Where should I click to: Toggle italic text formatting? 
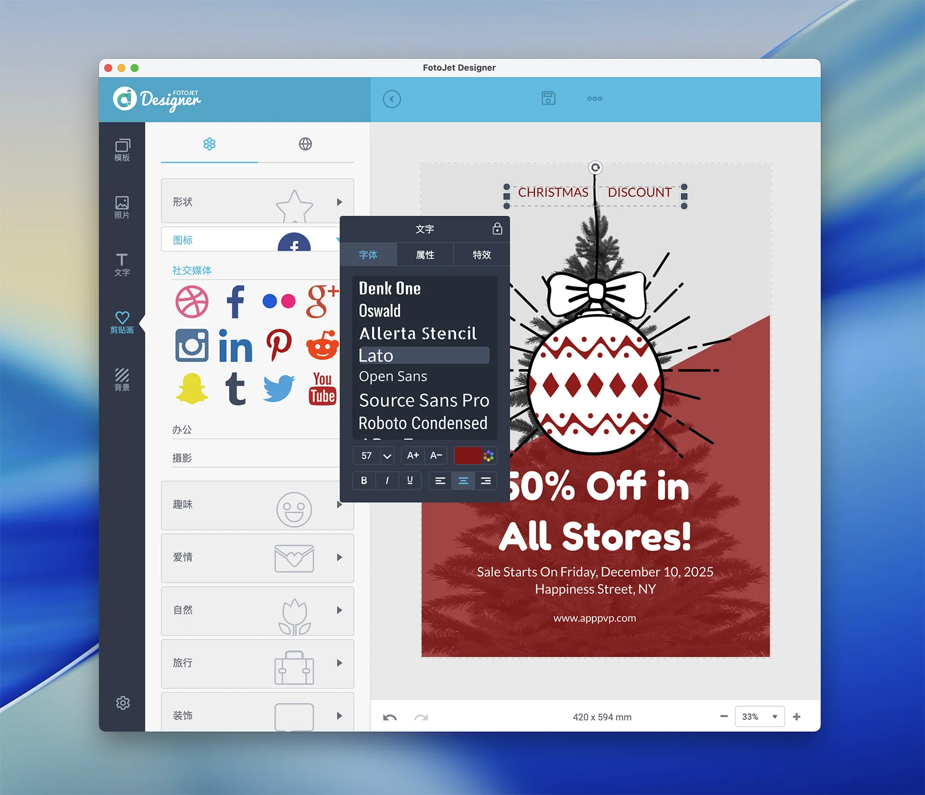[x=387, y=481]
